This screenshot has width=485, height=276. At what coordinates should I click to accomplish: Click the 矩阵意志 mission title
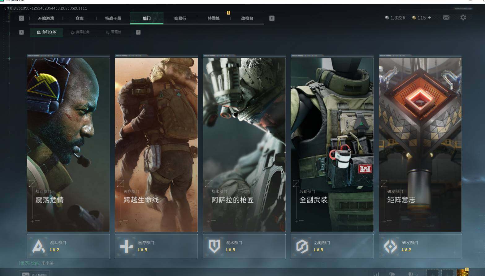[x=401, y=200]
